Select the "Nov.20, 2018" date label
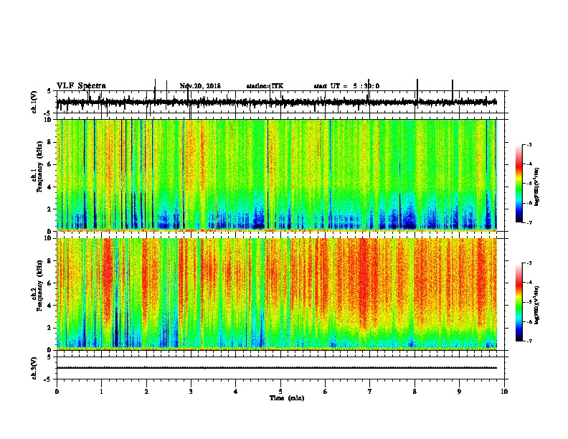 (x=200, y=86)
